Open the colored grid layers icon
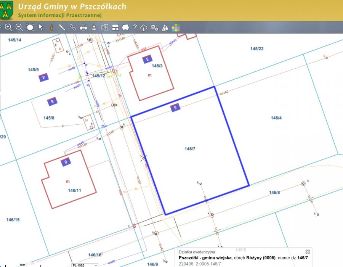 pos(175,27)
